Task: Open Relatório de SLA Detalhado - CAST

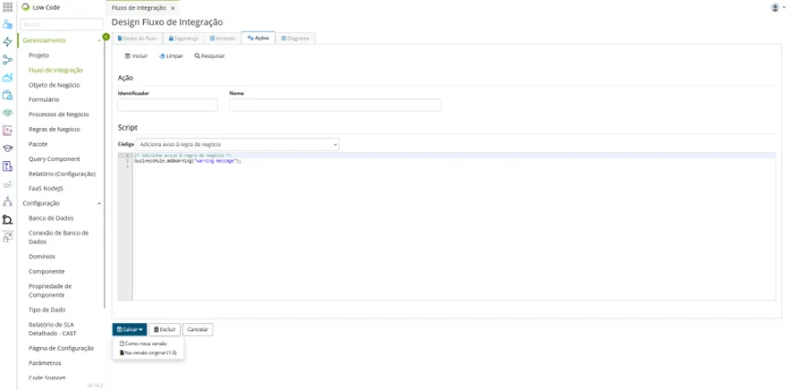Action: [x=53, y=329]
